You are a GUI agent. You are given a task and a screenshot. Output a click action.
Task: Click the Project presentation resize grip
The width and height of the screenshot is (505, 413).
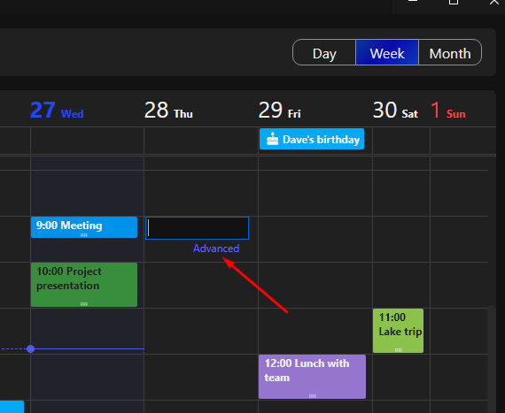tap(84, 304)
